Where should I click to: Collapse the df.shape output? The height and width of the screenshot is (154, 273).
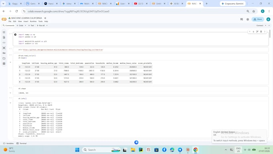point(10,93)
